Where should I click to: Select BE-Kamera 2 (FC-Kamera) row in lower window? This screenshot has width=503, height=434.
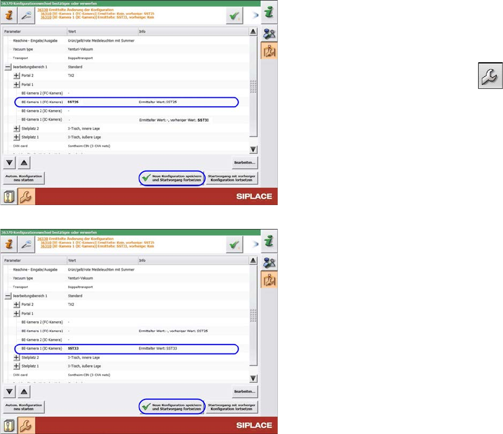tap(126, 322)
